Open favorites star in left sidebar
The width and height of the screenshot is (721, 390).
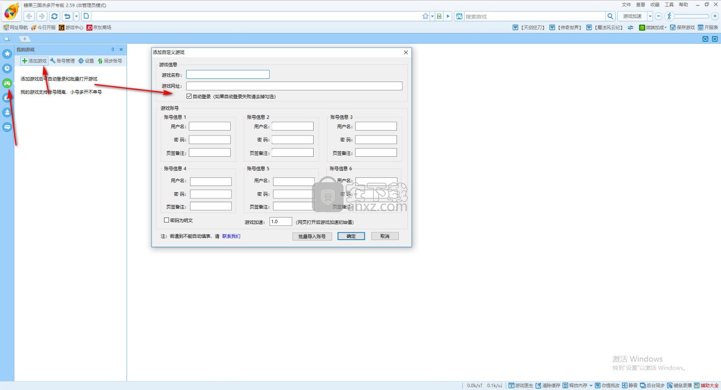click(x=7, y=54)
